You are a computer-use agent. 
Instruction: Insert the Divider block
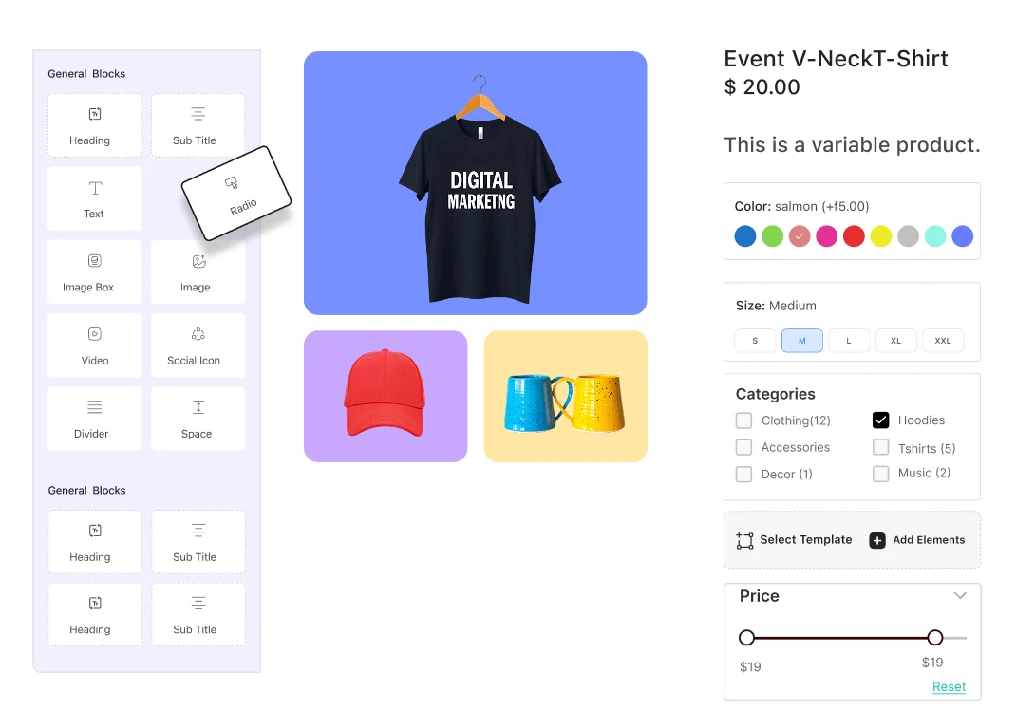(94, 419)
